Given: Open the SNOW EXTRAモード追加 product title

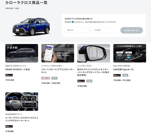Looking at the screenshot, I should click(x=17, y=69).
